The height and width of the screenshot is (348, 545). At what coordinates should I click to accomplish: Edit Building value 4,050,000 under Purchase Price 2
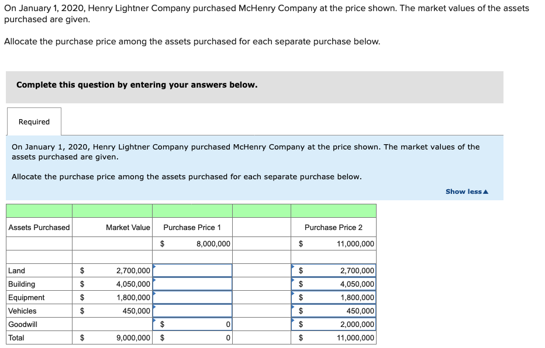click(334, 284)
